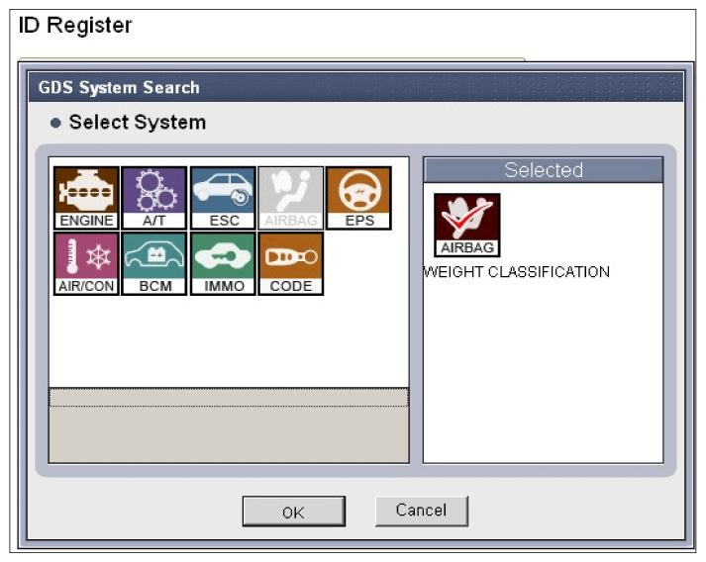This screenshot has height=562, width=706.
Task: Click the Selected panel header
Action: tap(543, 170)
